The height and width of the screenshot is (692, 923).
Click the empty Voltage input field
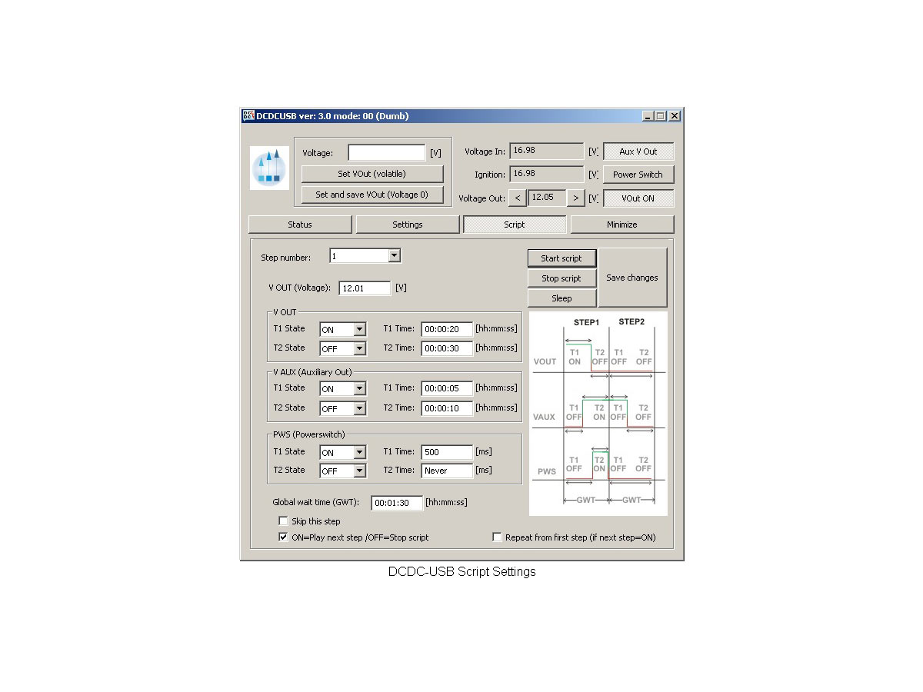coord(387,152)
